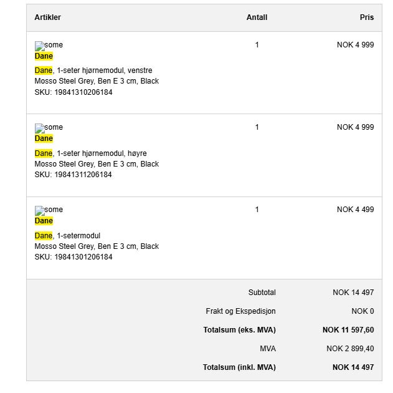The image size is (393, 393).
Task: Click the NOK 4 499 item price
Action: click(355, 210)
